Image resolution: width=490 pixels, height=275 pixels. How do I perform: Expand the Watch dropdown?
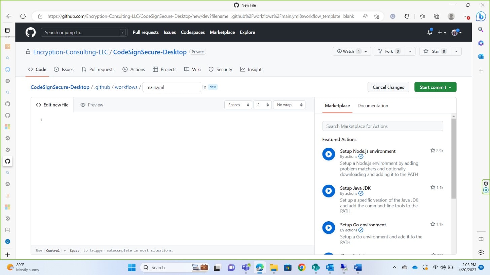click(x=366, y=51)
